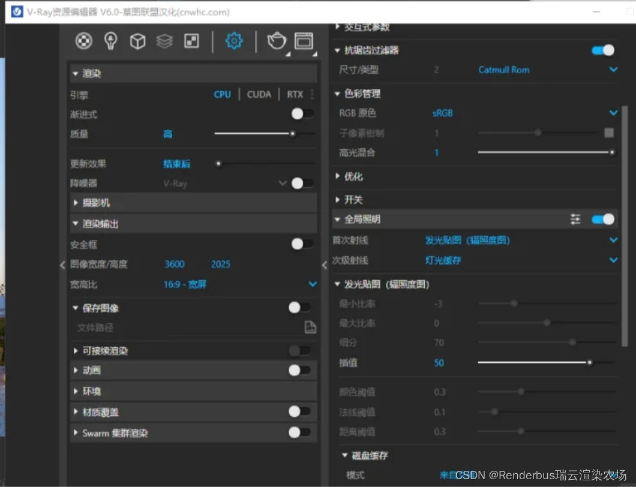636x487 pixels.
Task: Click the quality value 高
Action: point(167,134)
